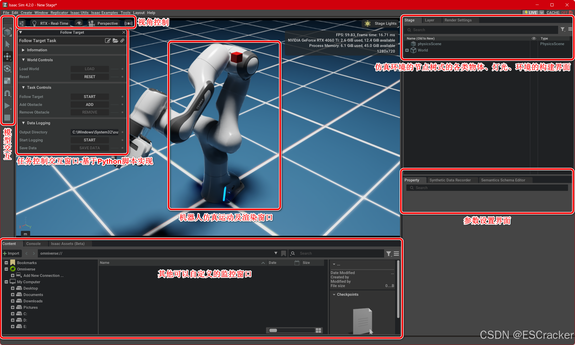575x345 pixels.
Task: Open the containing folder icon in Follow Target Task
Action: 116,41
